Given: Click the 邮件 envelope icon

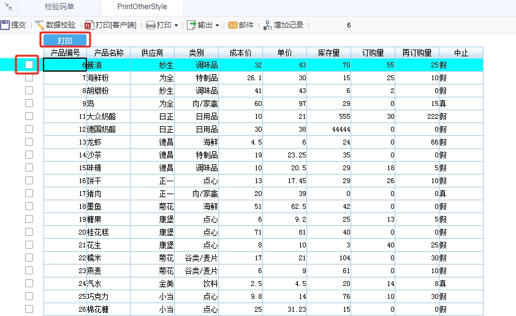Looking at the screenshot, I should point(233,25).
